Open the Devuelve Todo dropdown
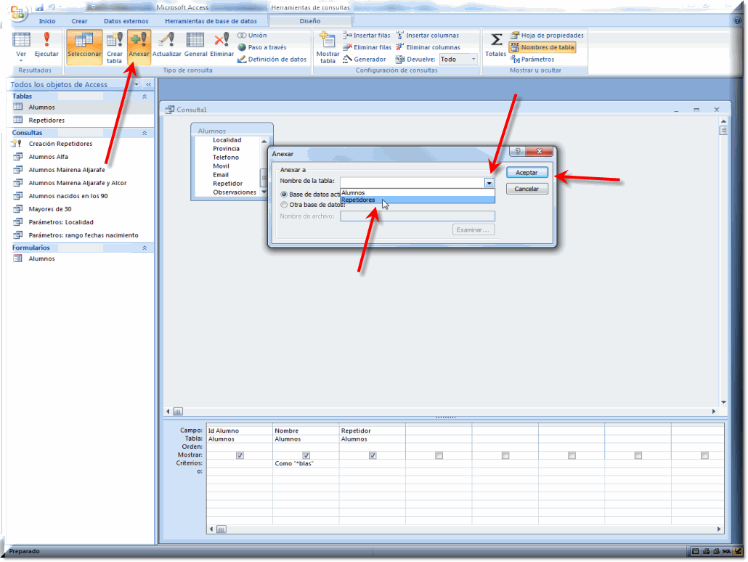The width and height of the screenshot is (748, 562). click(x=473, y=60)
